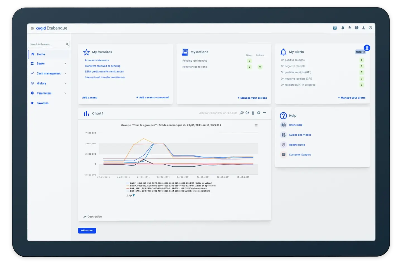Zoom Chart 1 with the magnifier icon

pyautogui.click(x=242, y=113)
